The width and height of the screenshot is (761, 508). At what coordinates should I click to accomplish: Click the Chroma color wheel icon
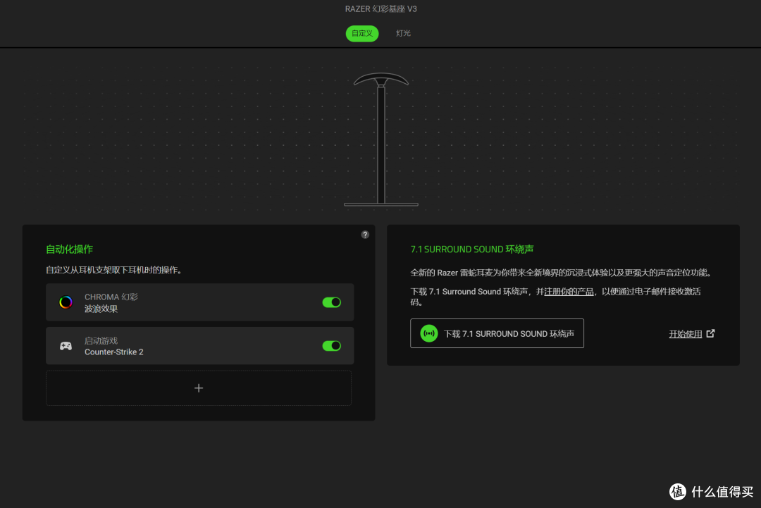tap(66, 302)
